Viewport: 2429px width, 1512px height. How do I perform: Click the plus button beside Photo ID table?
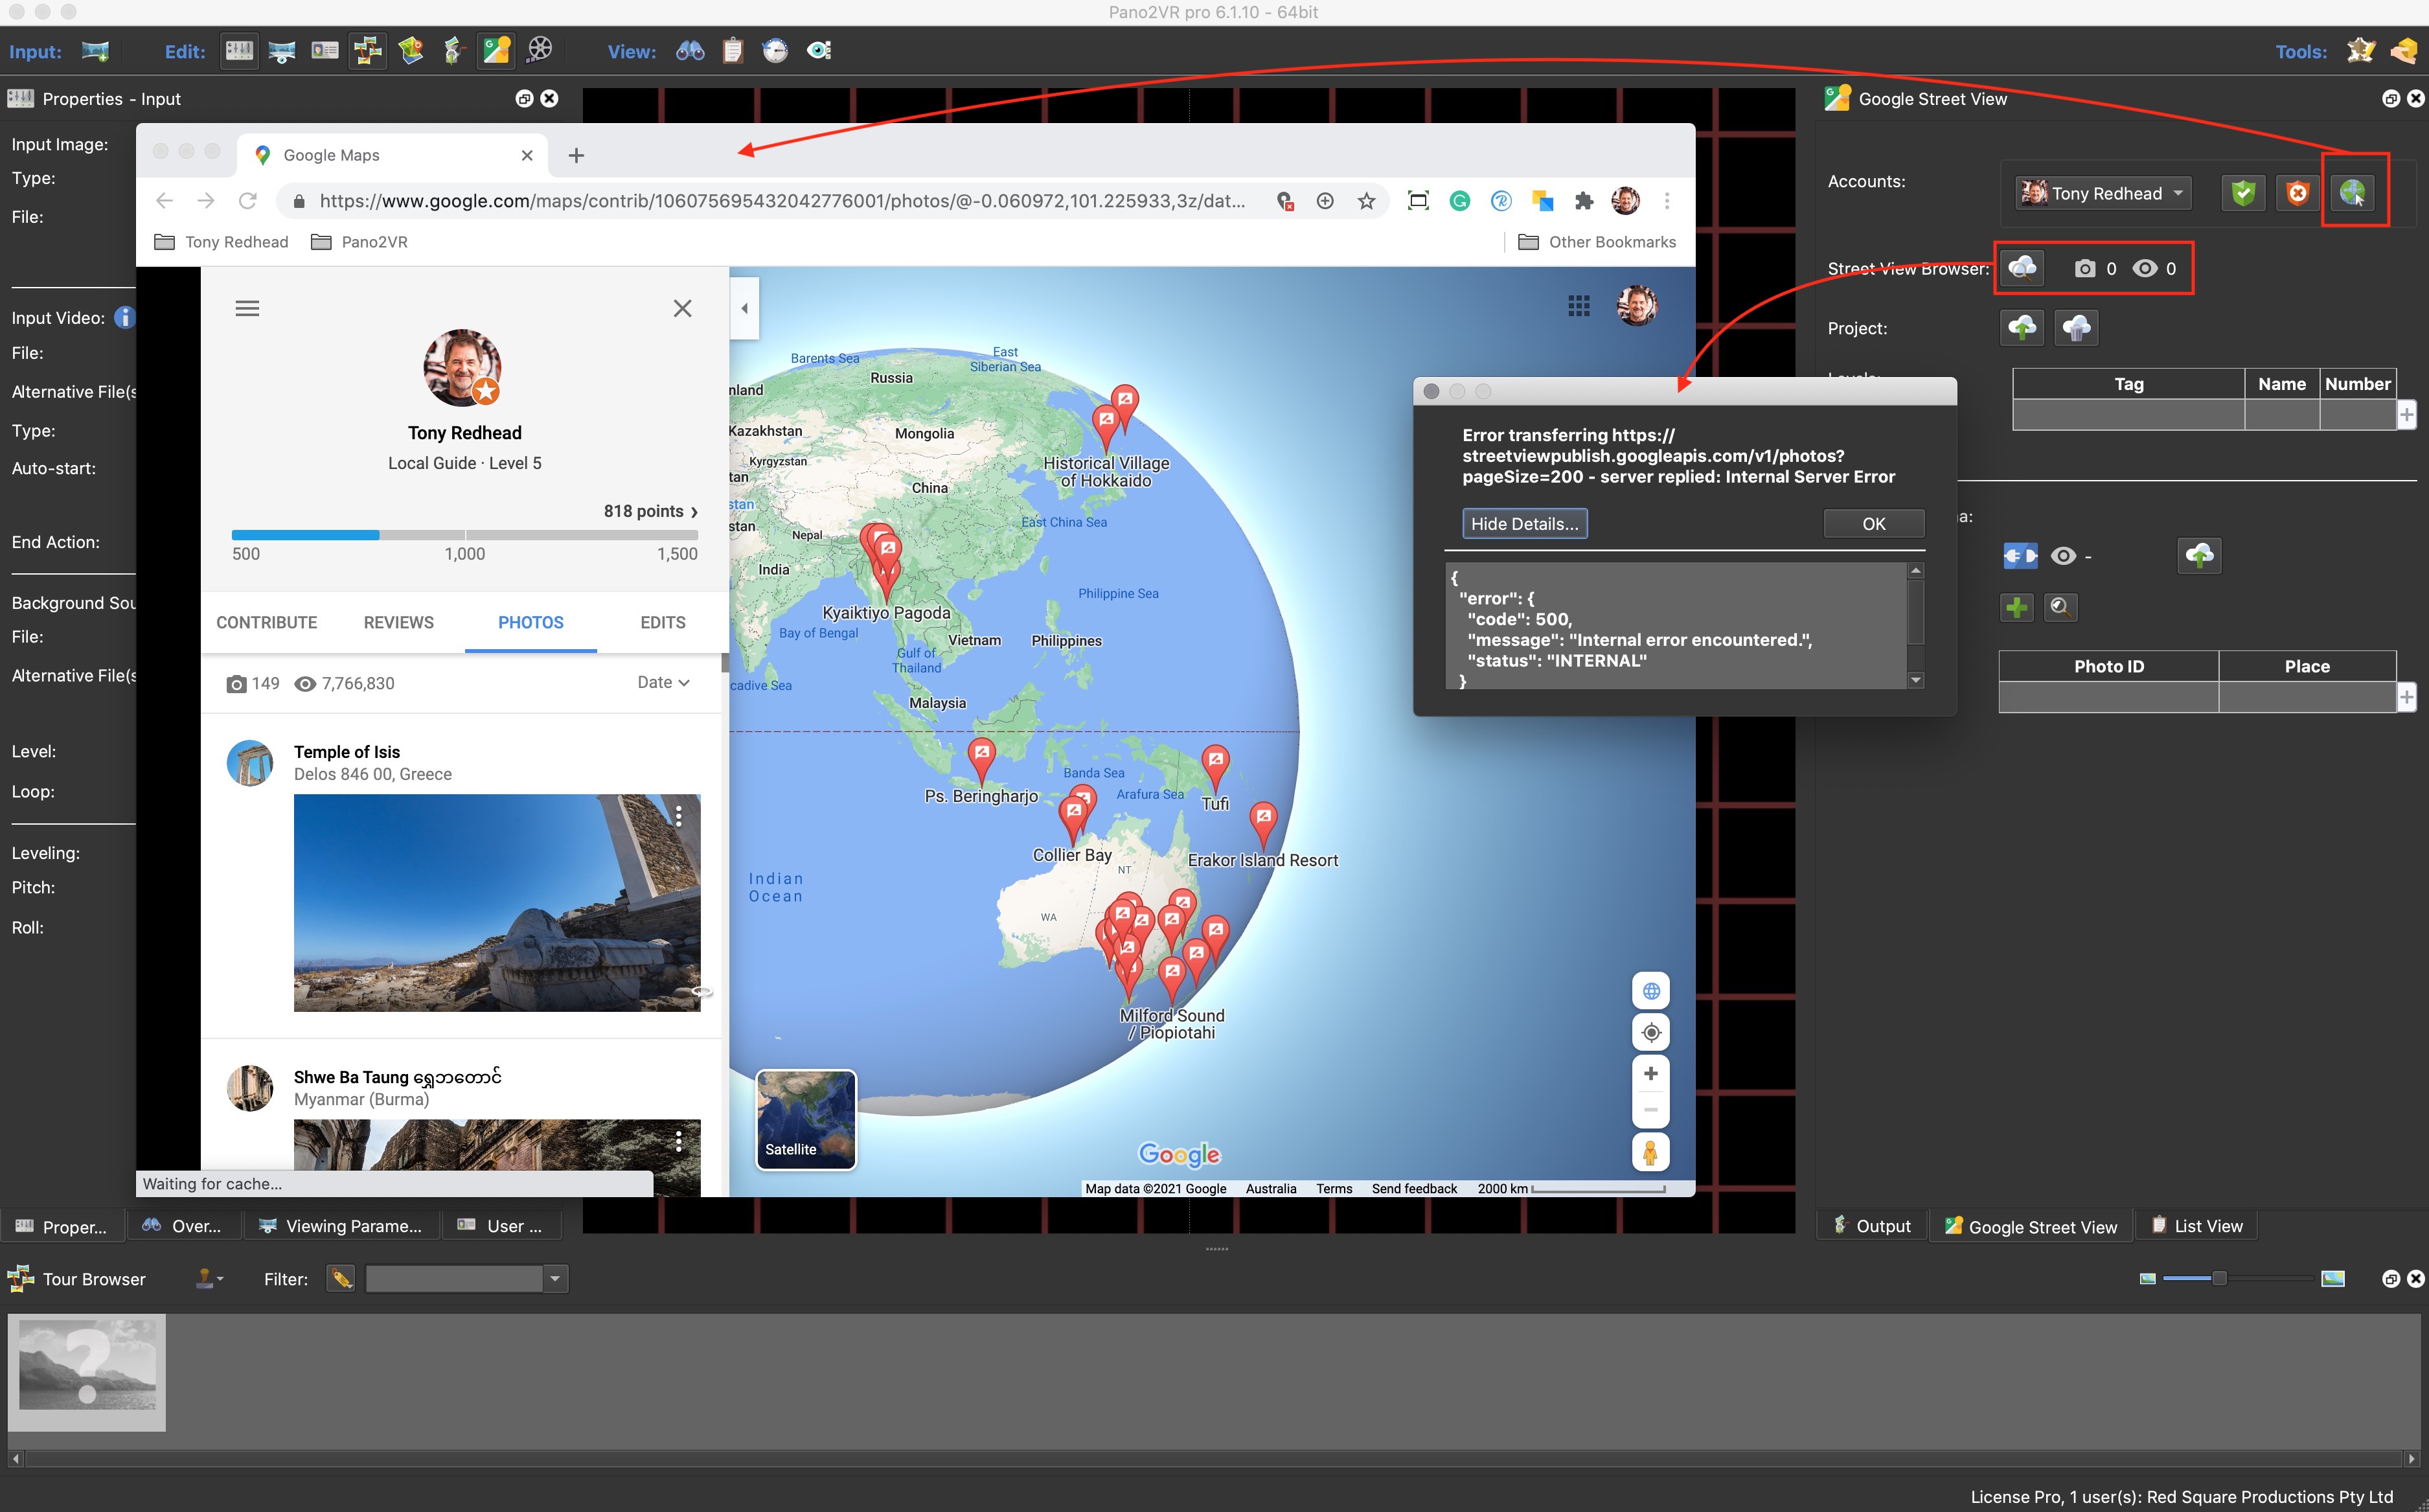point(2407,697)
